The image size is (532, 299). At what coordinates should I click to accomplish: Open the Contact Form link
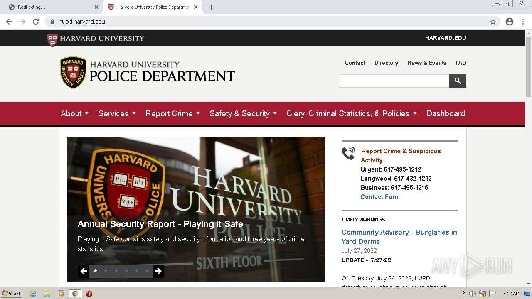[380, 197]
